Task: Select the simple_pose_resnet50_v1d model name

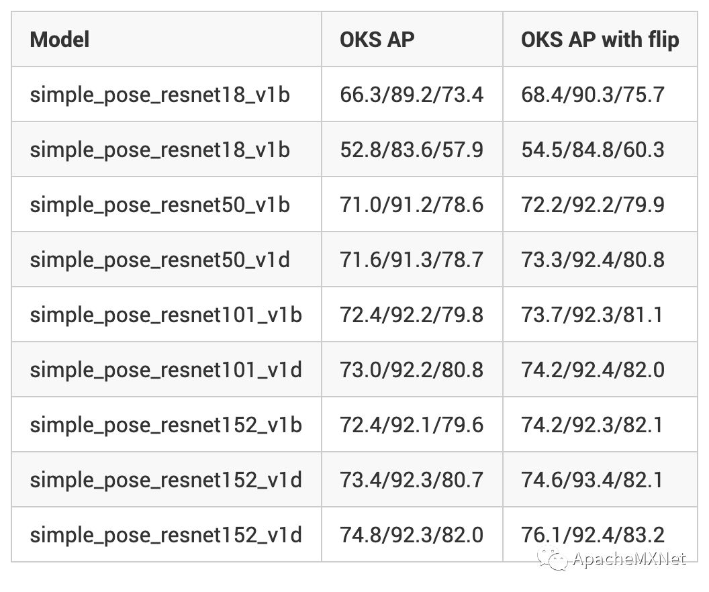Action: 160,260
